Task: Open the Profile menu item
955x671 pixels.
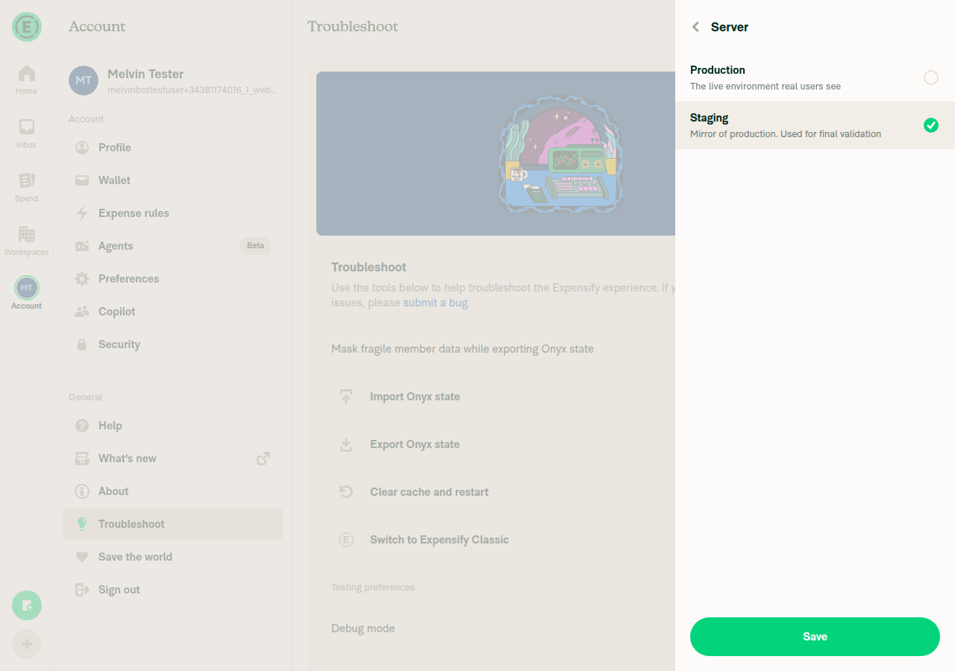Action: click(173, 148)
